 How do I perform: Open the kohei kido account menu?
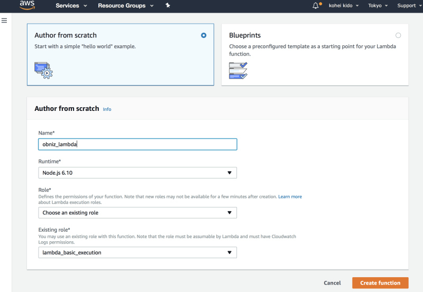[x=343, y=6]
